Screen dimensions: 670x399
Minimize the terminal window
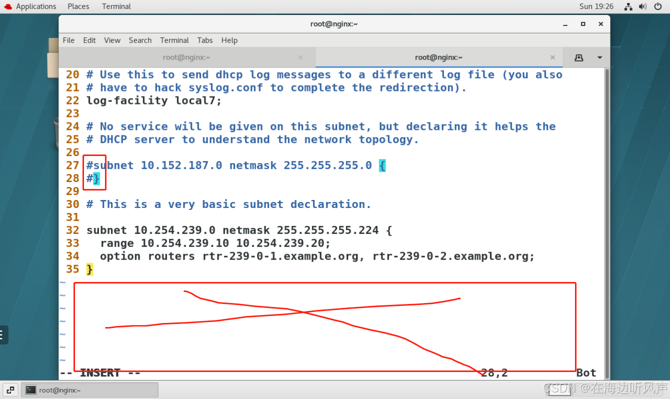click(565, 24)
